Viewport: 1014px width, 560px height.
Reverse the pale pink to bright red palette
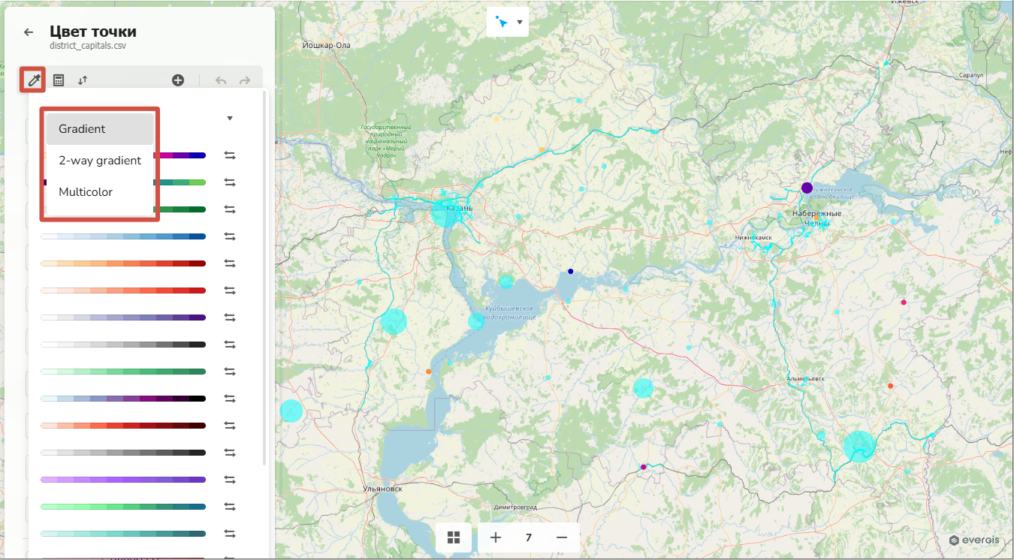(x=230, y=291)
